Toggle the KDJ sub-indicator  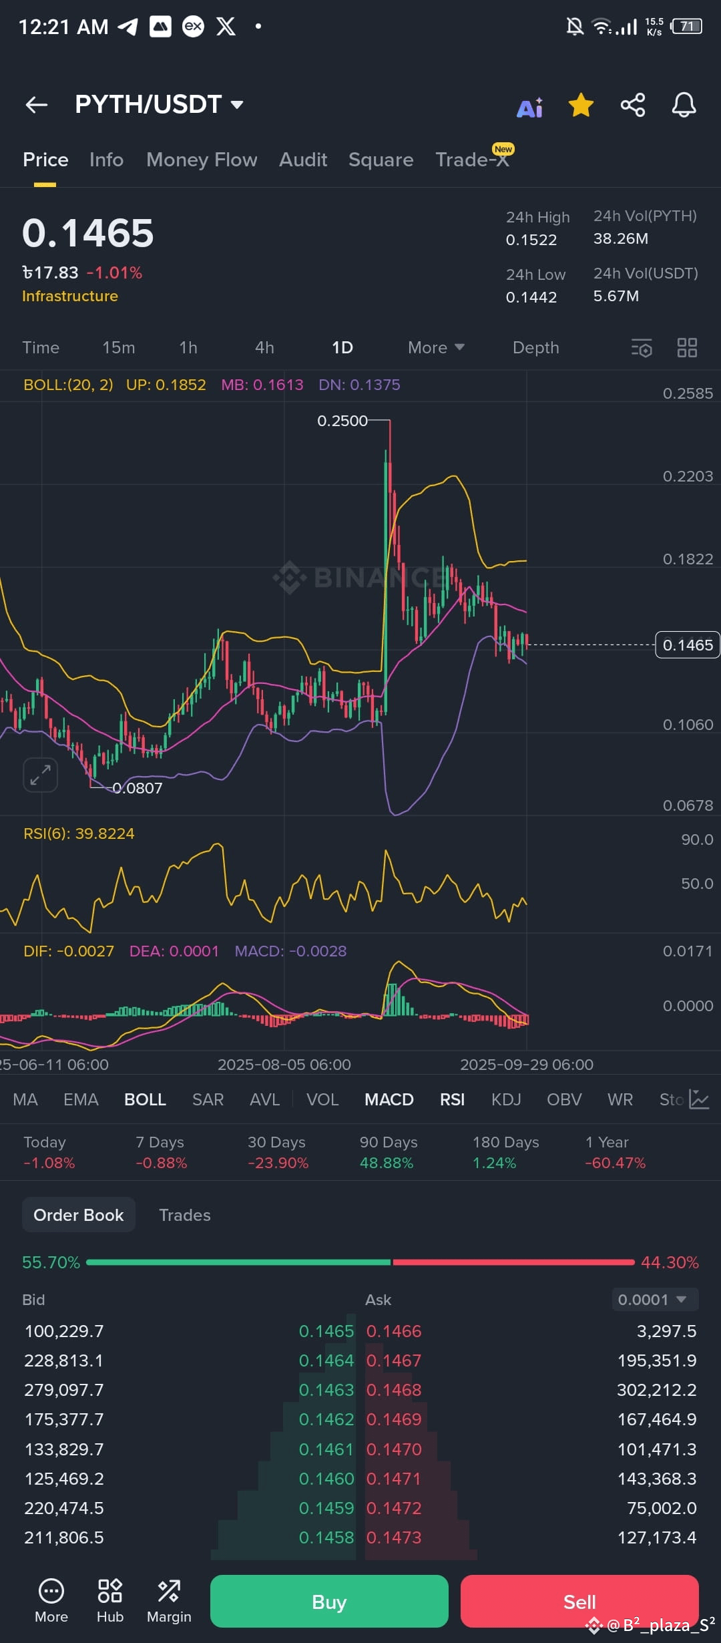coord(506,1099)
